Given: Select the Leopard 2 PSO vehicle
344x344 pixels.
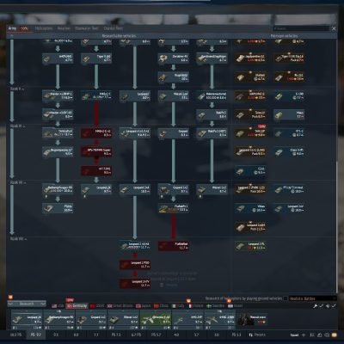Looking at the screenshot, I should (135, 265).
